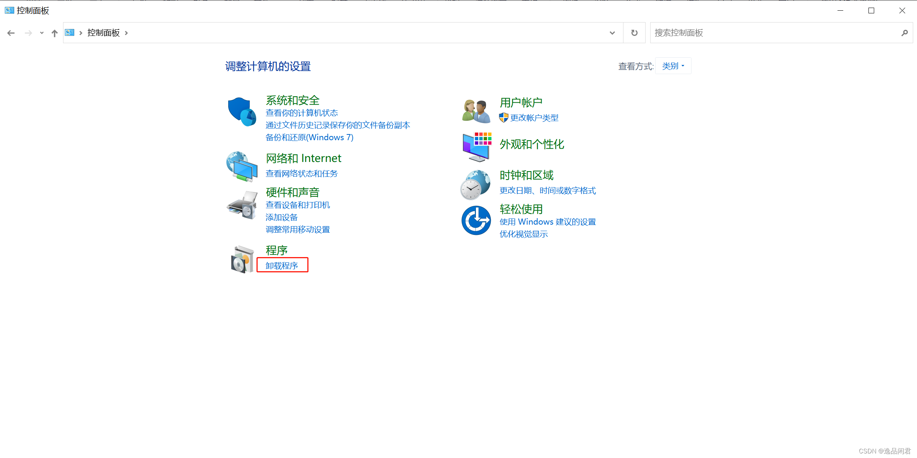The height and width of the screenshot is (458, 917).
Task: Open the recent locations chevron next to the forward arrow
Action: 42,33
